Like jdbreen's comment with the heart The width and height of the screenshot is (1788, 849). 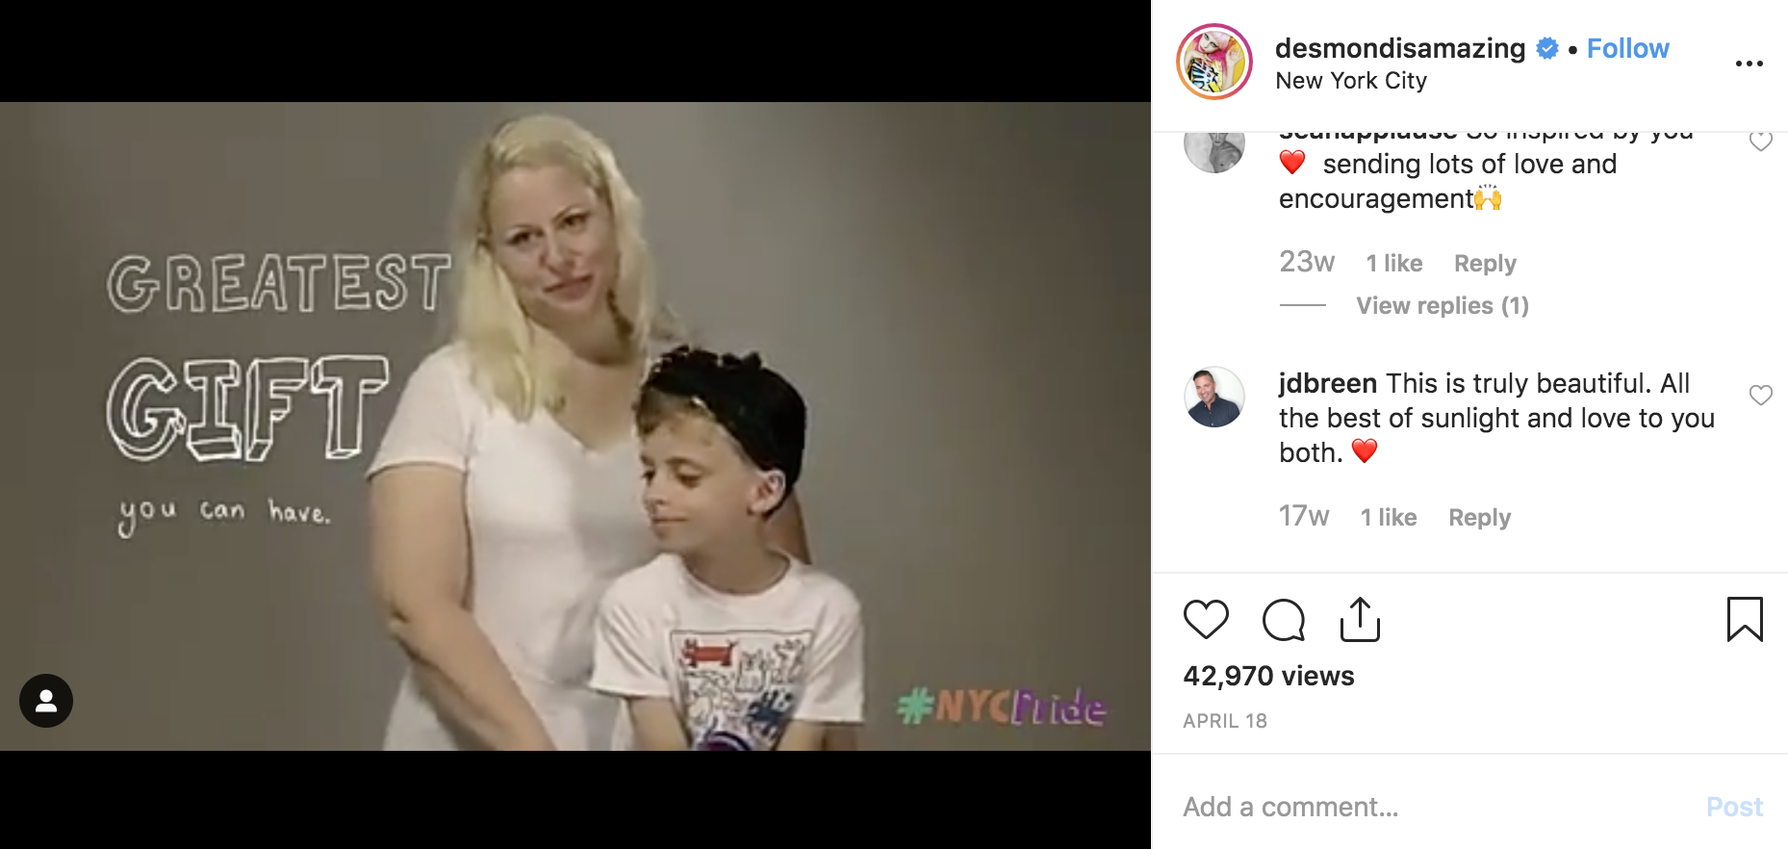1761,395
